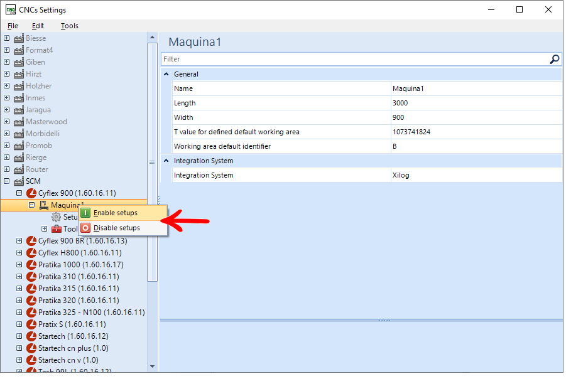Select Startech (1.60.16.12) tree item
566x379 pixels.
(73, 336)
